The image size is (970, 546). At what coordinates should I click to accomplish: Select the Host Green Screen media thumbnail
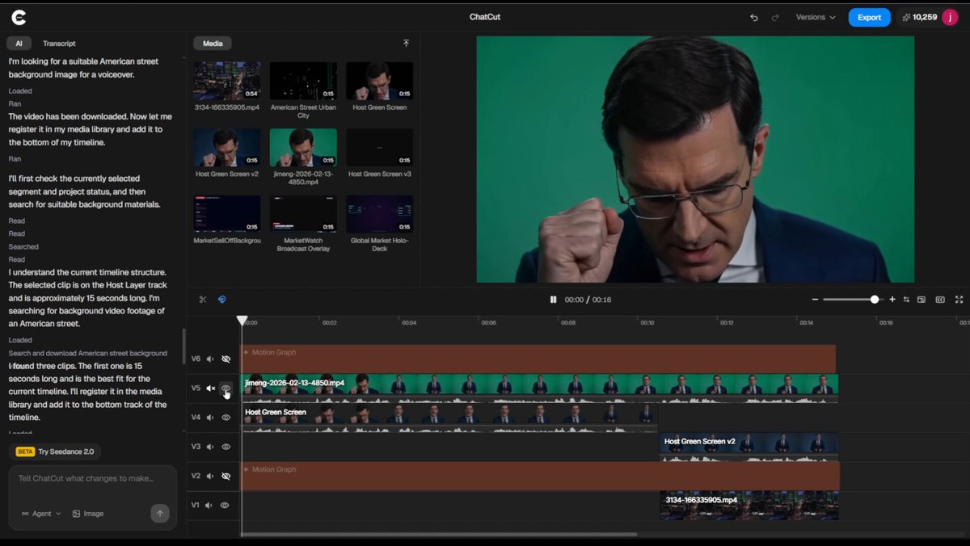pyautogui.click(x=379, y=81)
